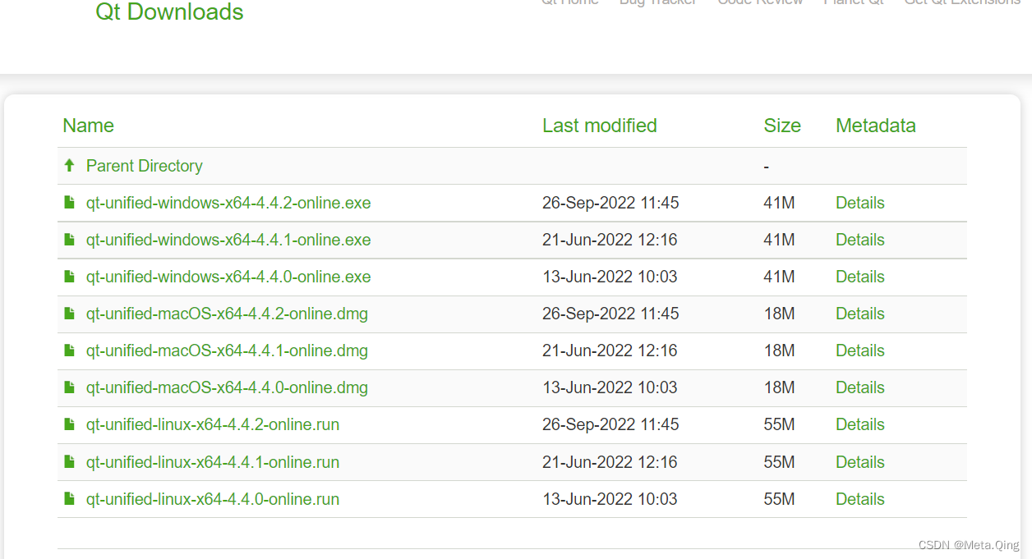
Task: Download qt-unified-windows-x64-4.4.2-online.exe
Action: coord(228,203)
